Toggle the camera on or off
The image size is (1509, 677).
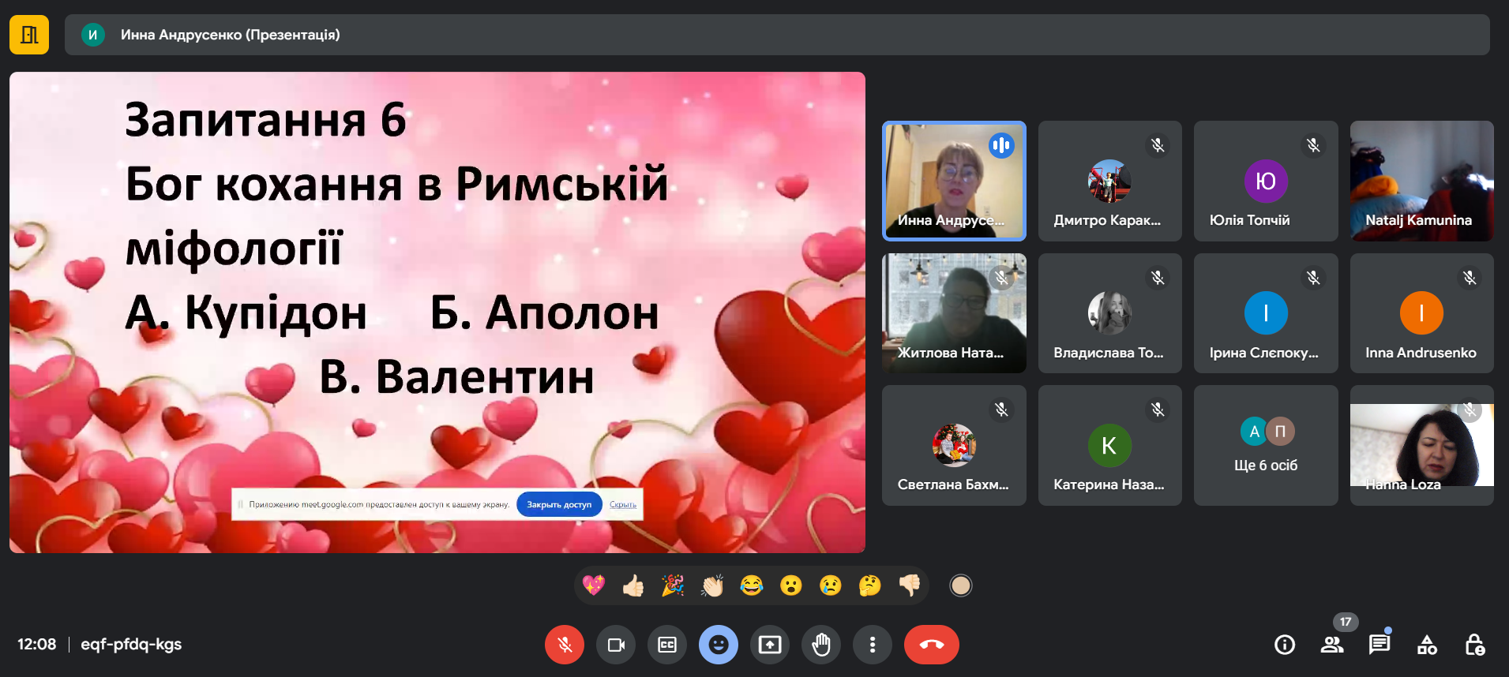click(x=616, y=645)
